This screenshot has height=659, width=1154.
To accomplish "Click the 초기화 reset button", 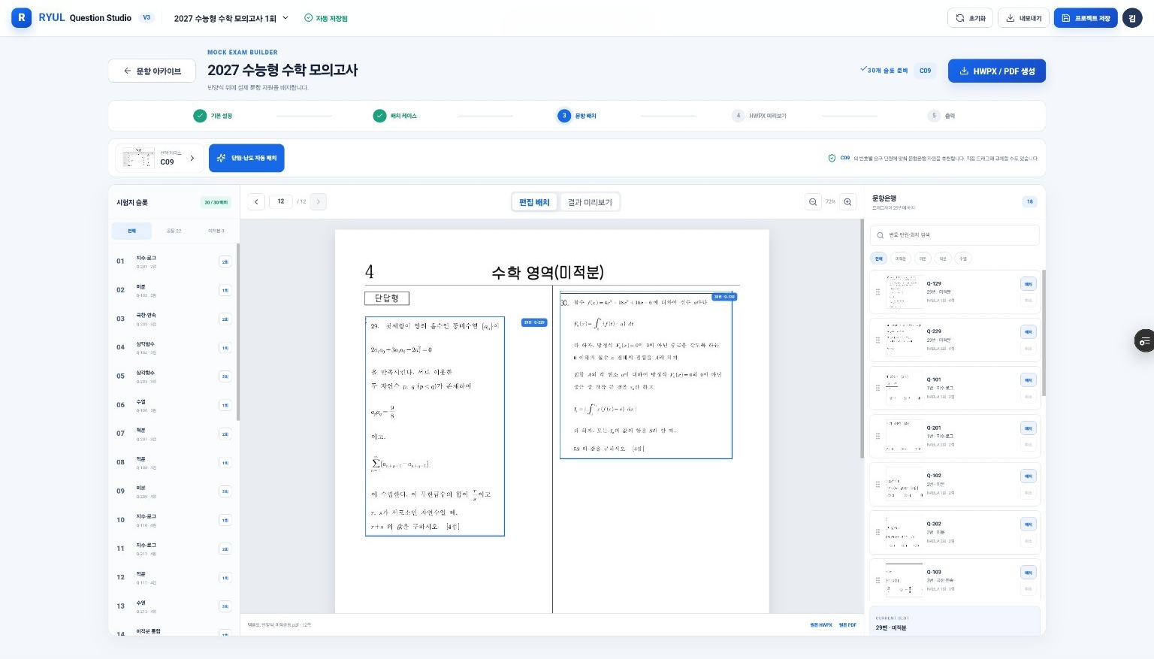I will coord(971,18).
